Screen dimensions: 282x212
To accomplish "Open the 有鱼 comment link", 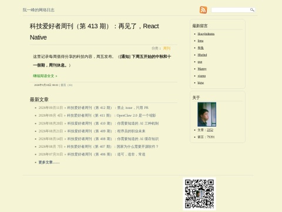I will click(x=200, y=48).
